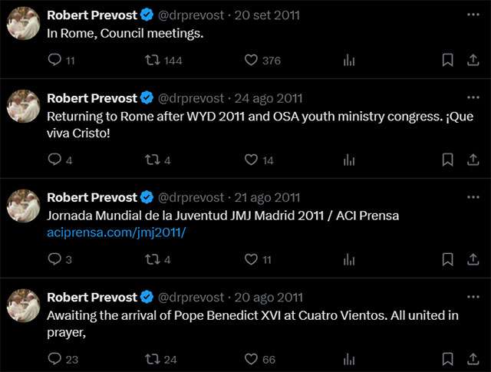View analytics for the Cuatro Vientos tweet
Image resolution: width=491 pixels, height=372 pixels.
click(x=349, y=358)
